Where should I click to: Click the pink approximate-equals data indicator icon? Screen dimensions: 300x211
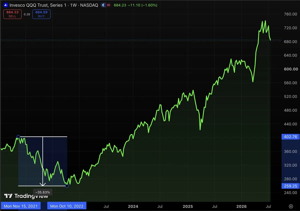[108, 5]
